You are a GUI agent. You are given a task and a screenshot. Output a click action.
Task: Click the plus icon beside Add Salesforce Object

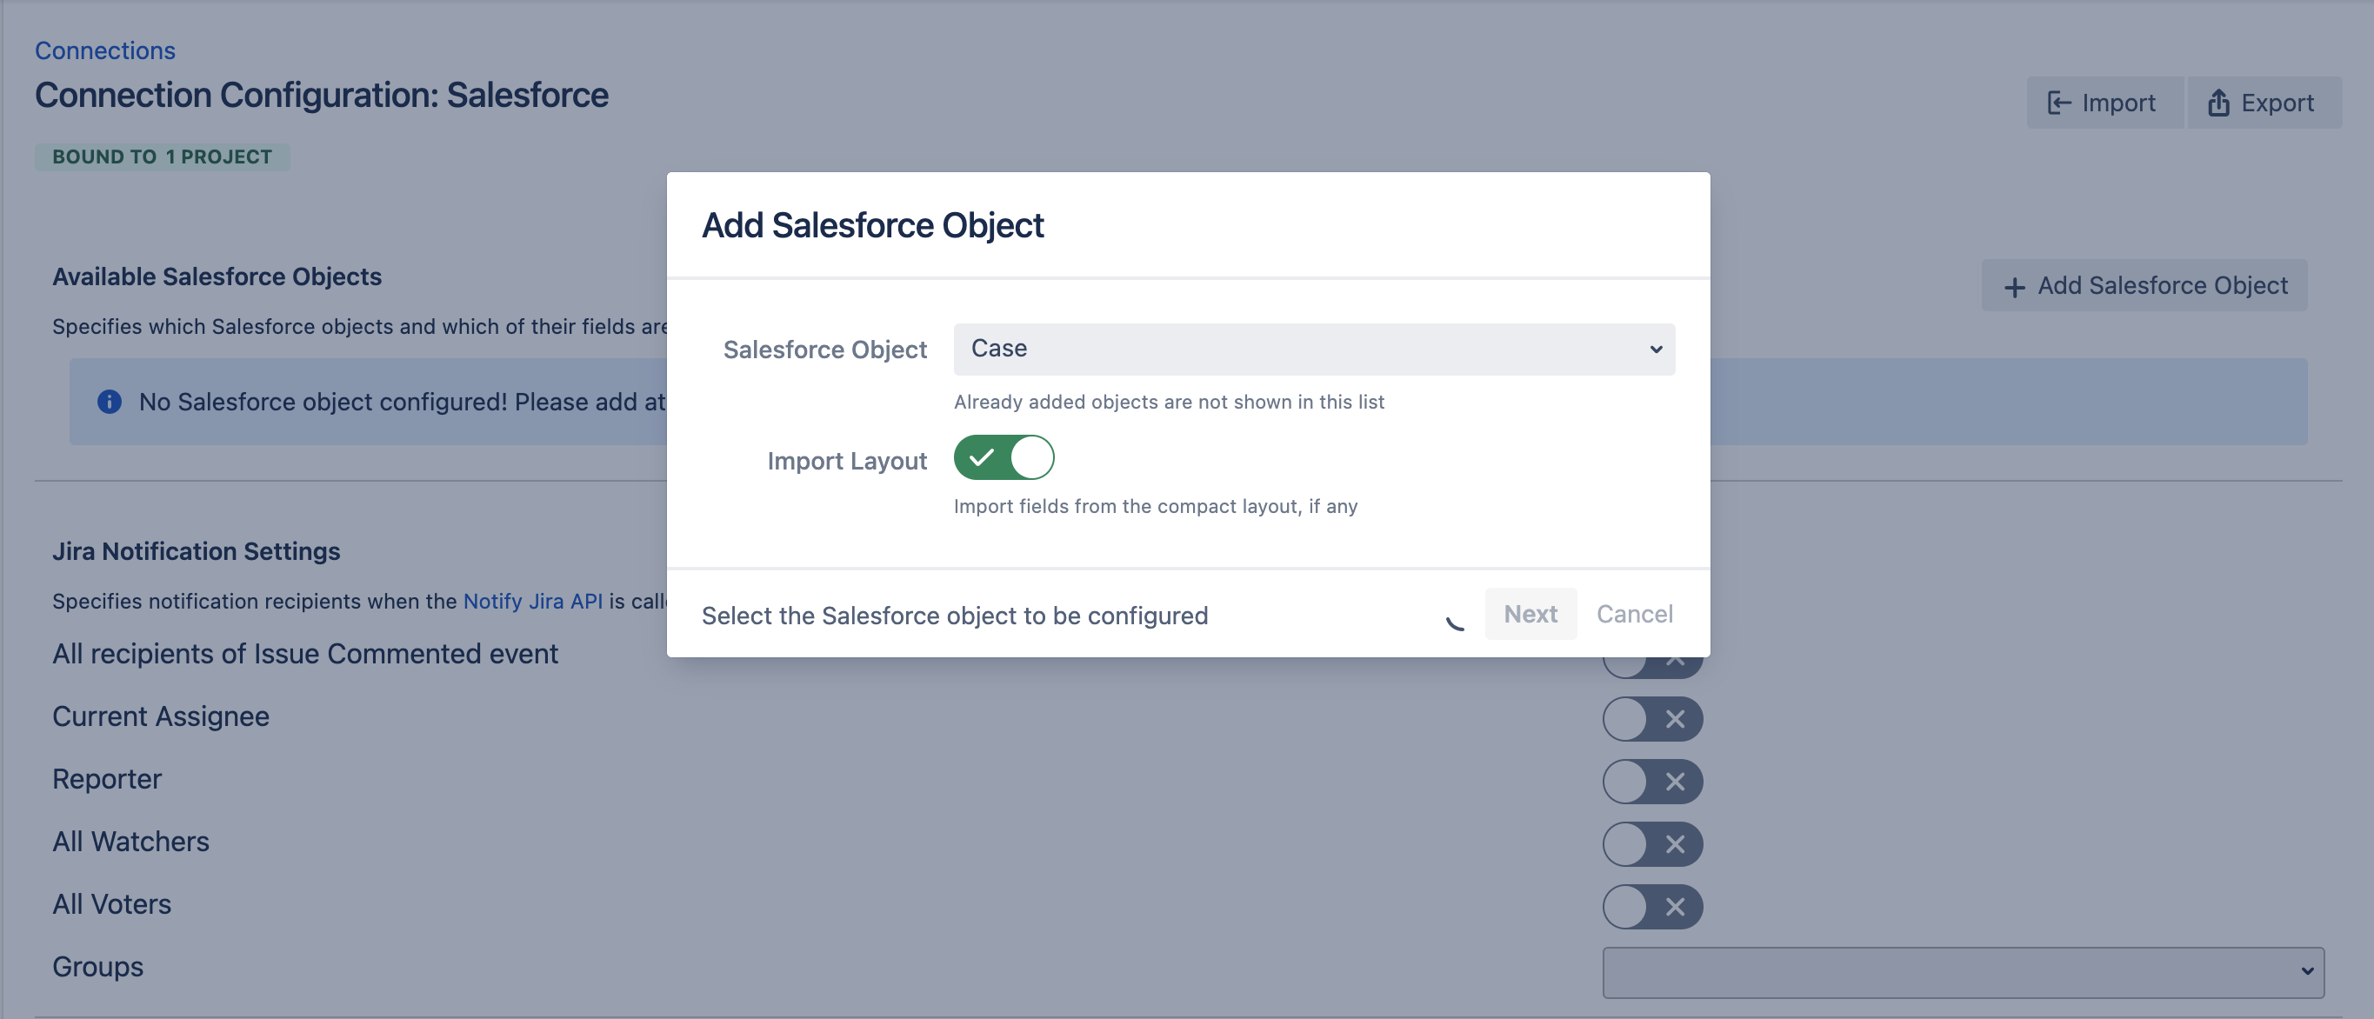point(2015,287)
